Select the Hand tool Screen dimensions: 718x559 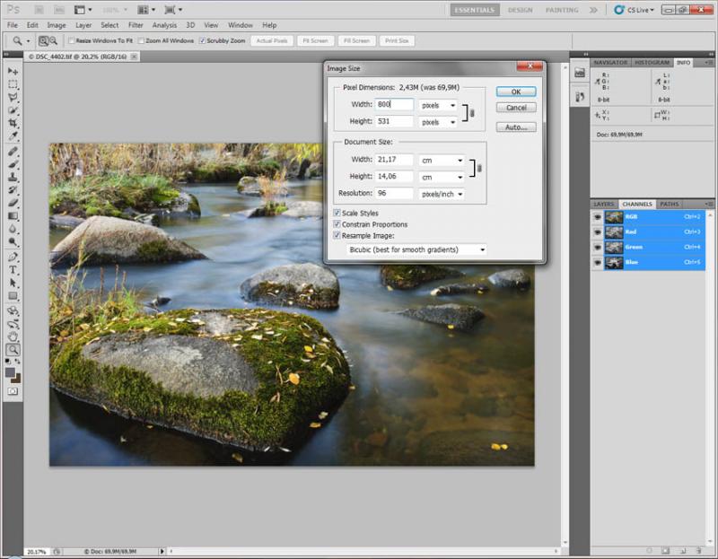(x=13, y=337)
